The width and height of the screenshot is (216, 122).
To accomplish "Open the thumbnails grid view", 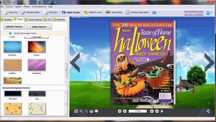I will (76, 111).
